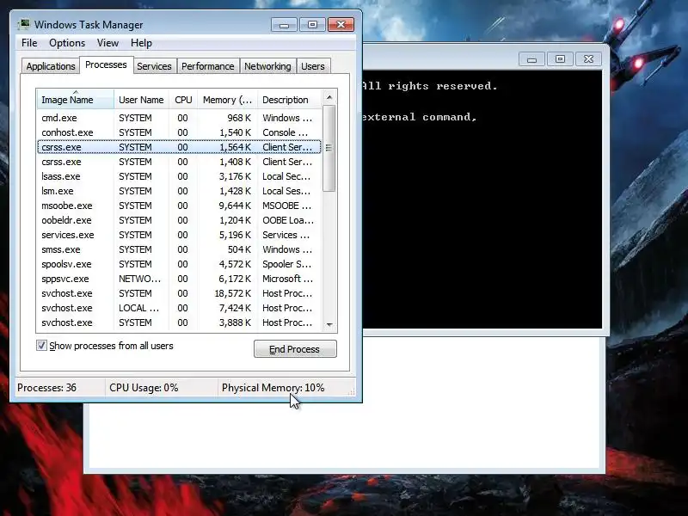
Task: Sort by Description column header
Action: click(290, 100)
